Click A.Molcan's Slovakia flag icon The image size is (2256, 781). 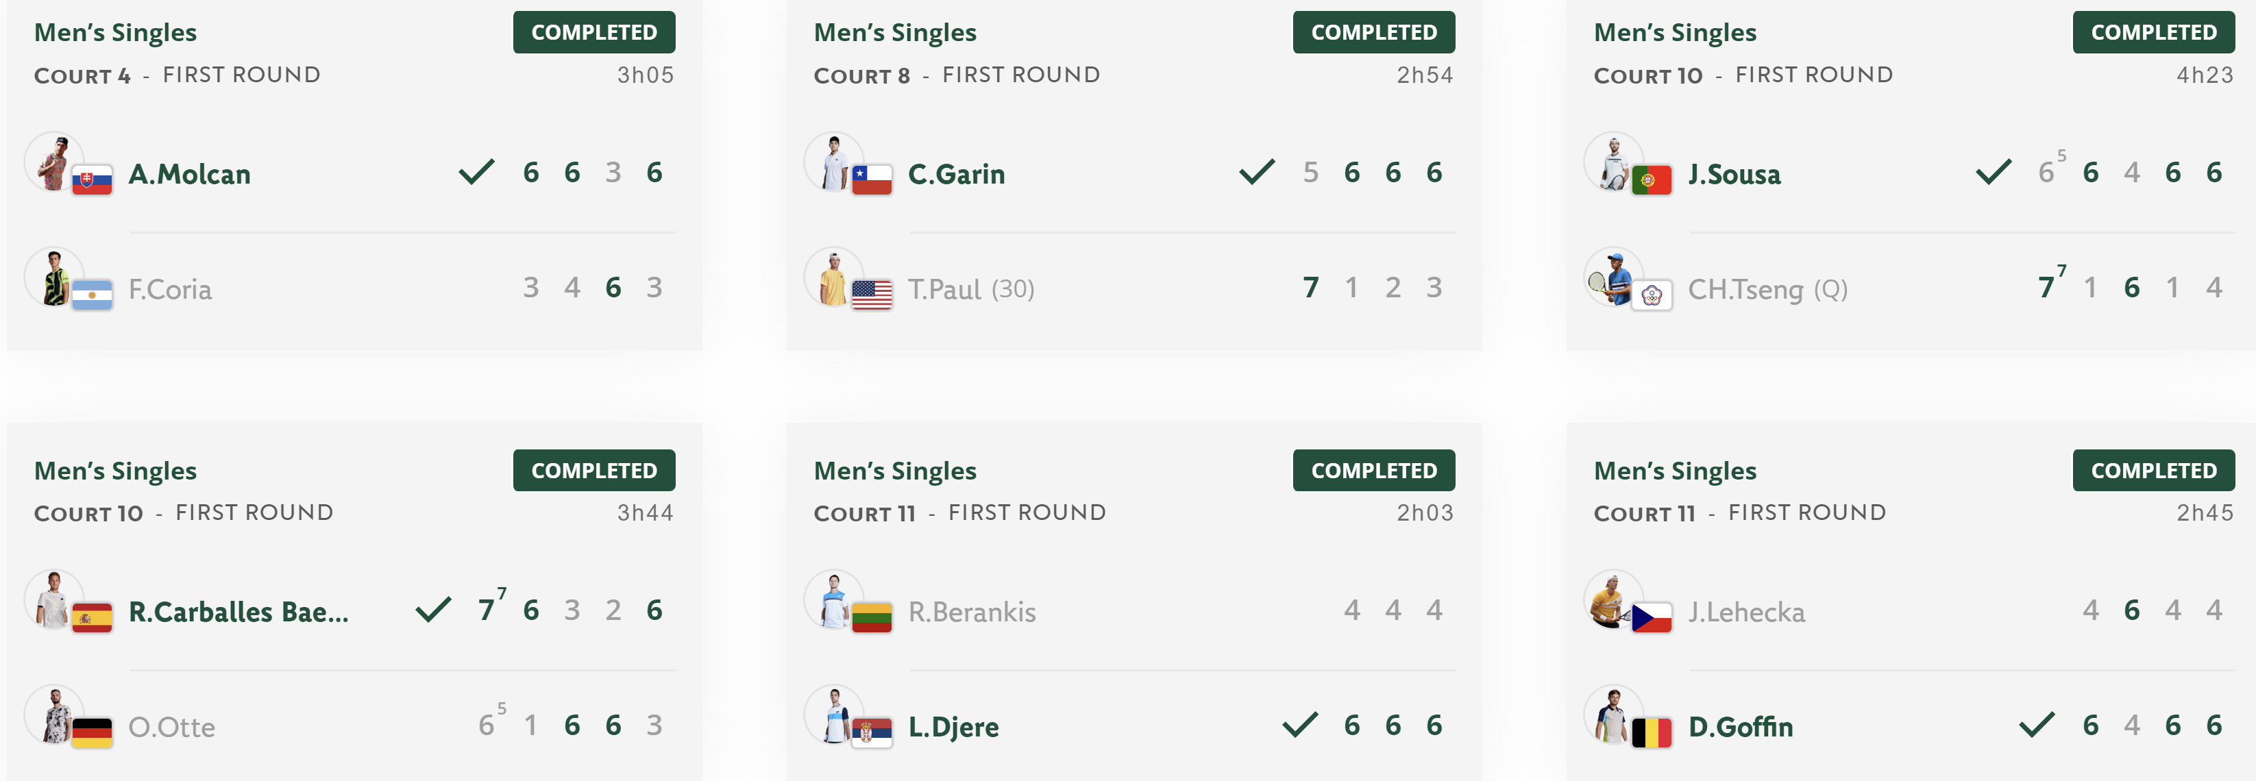(x=92, y=180)
